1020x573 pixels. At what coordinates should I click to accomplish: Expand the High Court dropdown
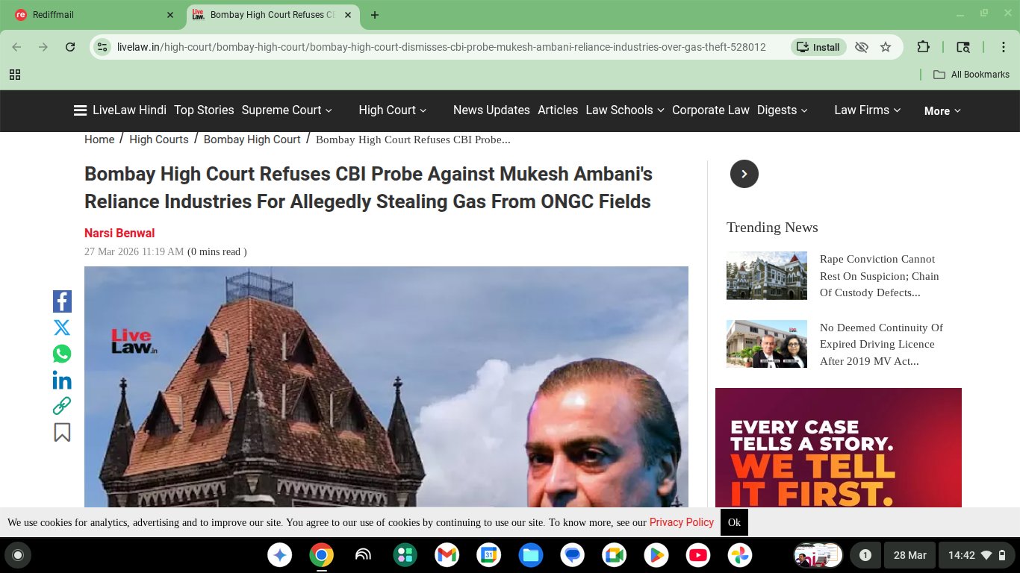point(393,110)
